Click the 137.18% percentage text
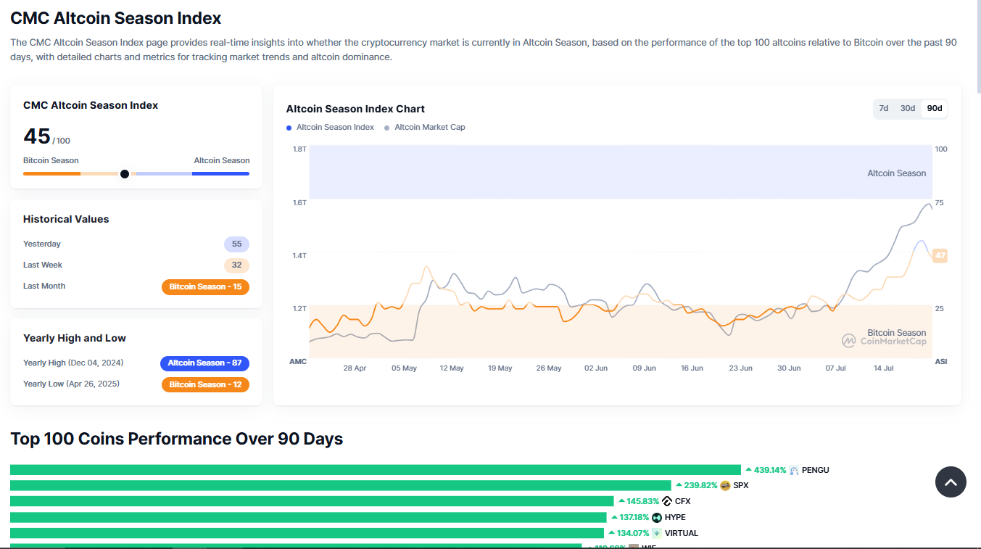Screen dimensions: 981x549 point(634,517)
